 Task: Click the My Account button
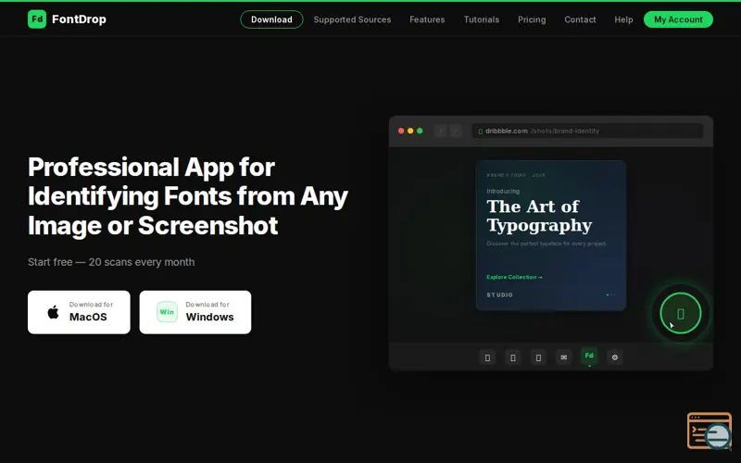click(678, 19)
